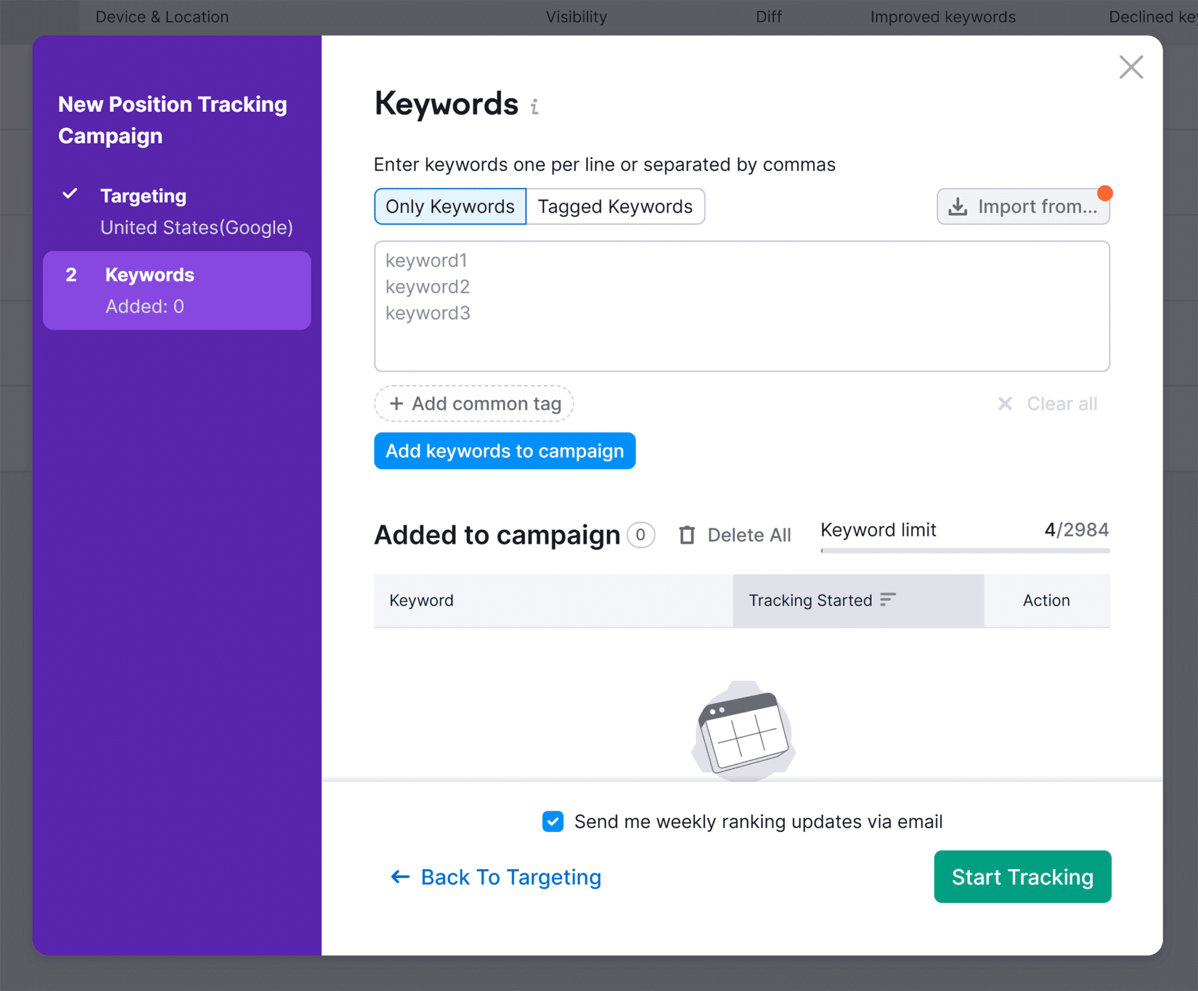Click the sort icon next to Tracking Started
Image resolution: width=1198 pixels, height=991 pixels.
887,599
